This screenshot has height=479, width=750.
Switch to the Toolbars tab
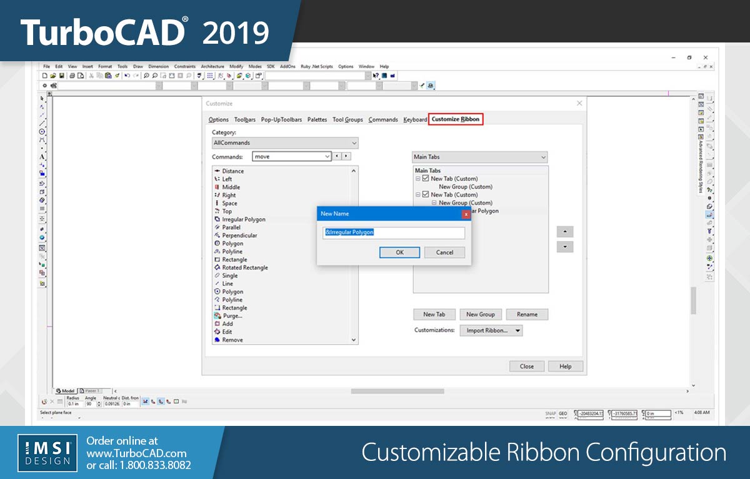click(245, 119)
